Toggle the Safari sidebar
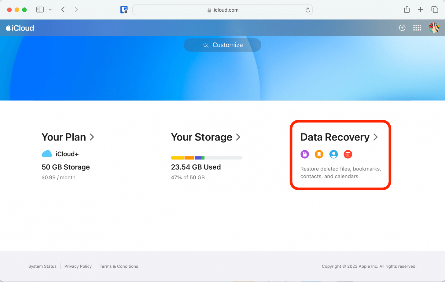 click(x=40, y=9)
